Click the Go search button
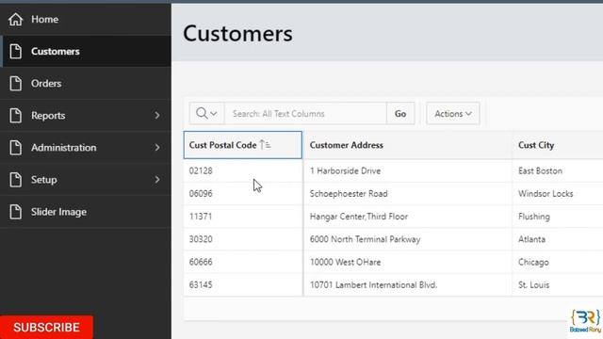The image size is (603, 339). [400, 113]
